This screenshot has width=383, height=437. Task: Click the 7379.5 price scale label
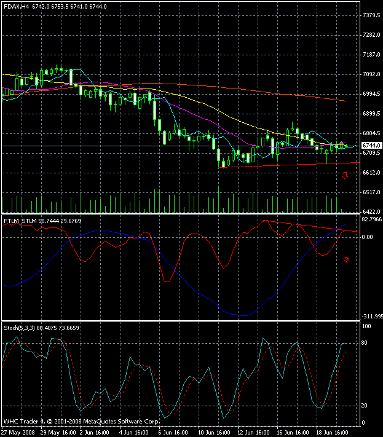coord(369,15)
